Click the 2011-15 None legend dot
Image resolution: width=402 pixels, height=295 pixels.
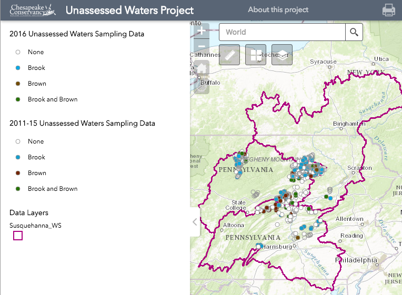click(x=18, y=141)
